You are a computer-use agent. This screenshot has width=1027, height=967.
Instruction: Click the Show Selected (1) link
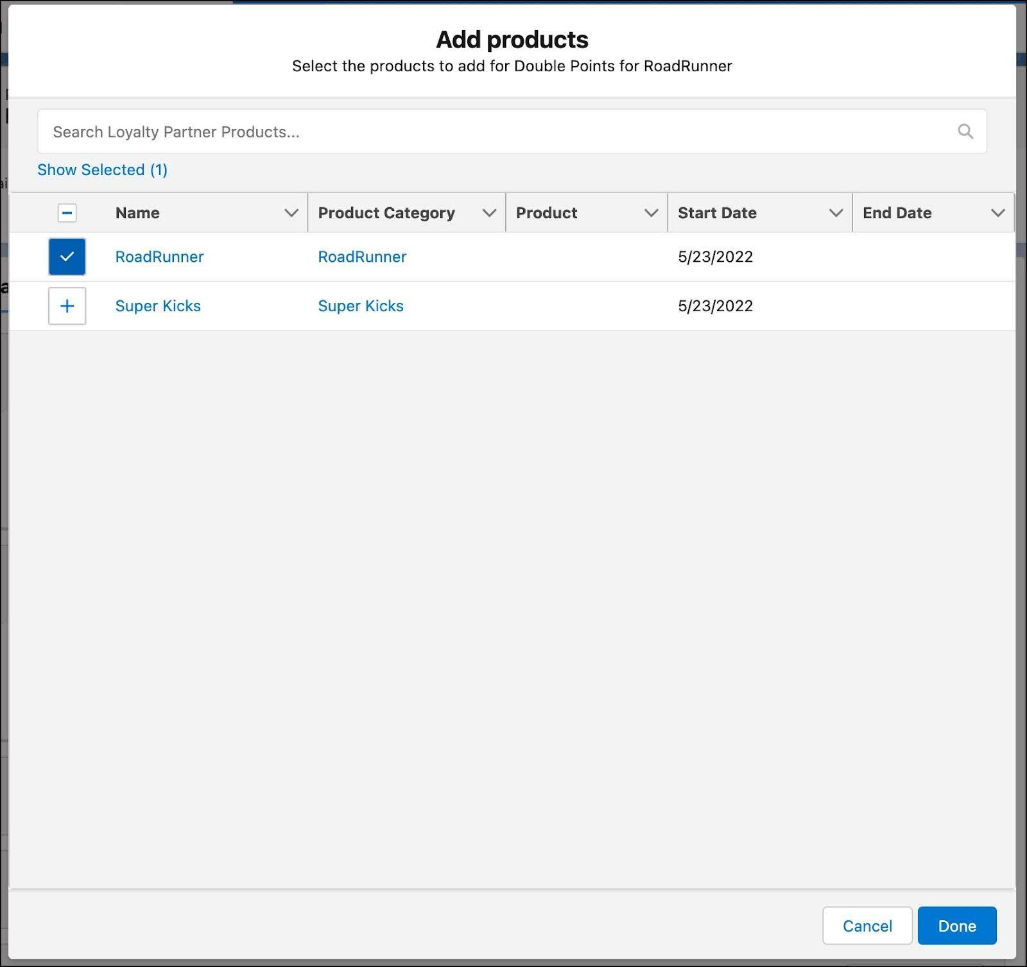(102, 170)
